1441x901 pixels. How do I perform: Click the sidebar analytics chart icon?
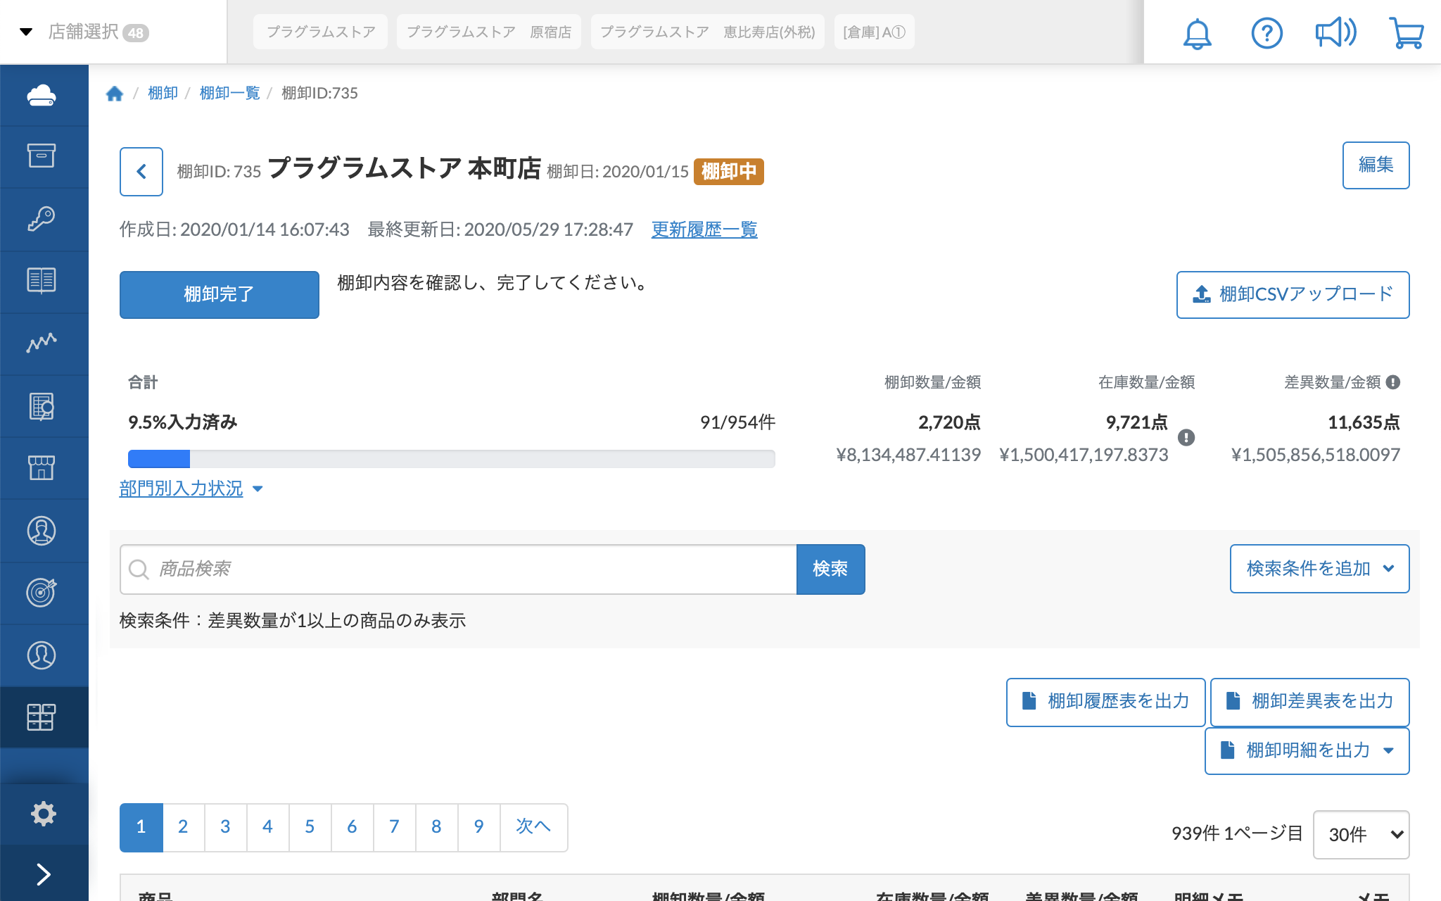click(42, 343)
